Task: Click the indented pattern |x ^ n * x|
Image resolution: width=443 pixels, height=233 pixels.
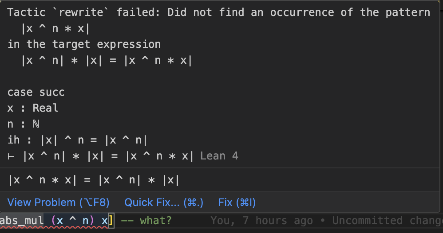Action: coord(55,29)
